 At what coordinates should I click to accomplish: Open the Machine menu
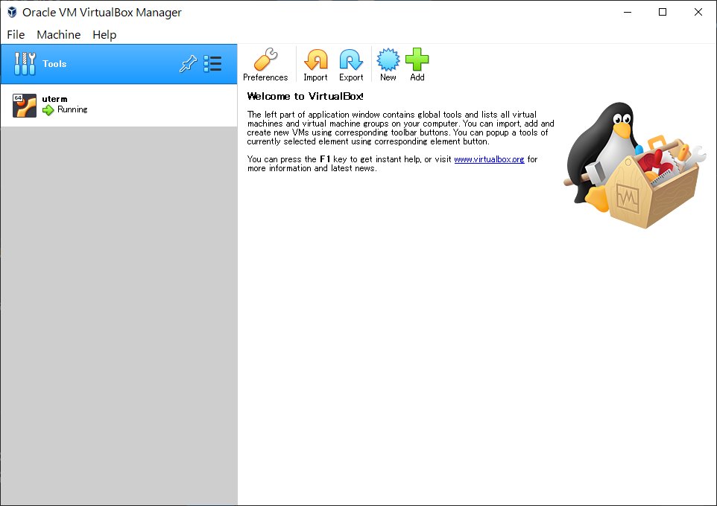pos(59,35)
